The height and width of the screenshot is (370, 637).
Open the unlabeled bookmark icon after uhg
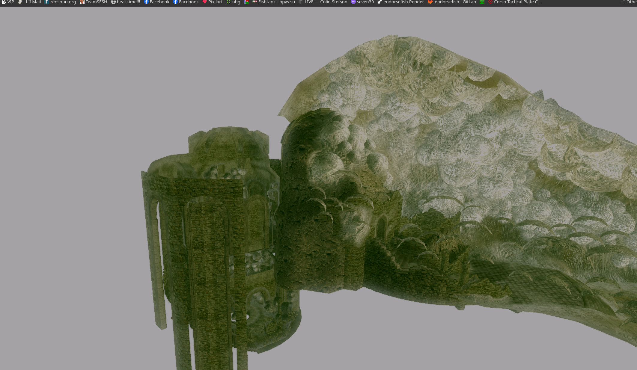246,2
